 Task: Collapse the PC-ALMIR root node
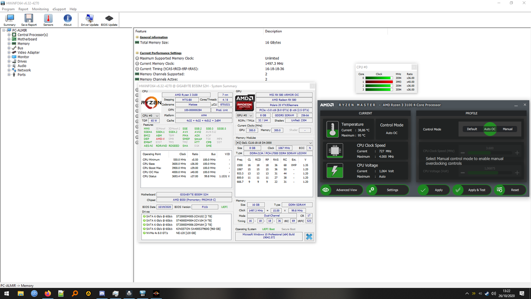click(x=4, y=30)
